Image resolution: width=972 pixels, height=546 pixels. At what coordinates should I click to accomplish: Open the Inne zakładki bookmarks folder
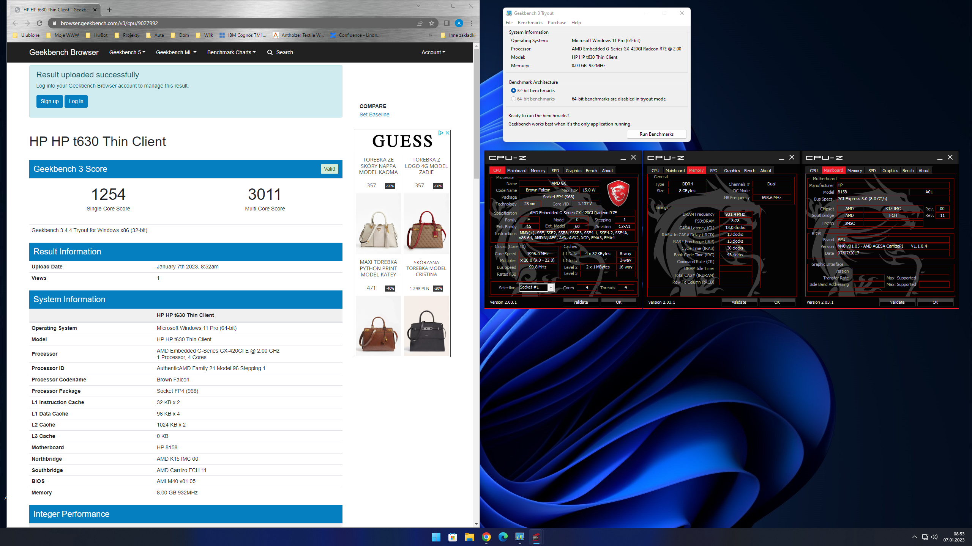coord(458,35)
